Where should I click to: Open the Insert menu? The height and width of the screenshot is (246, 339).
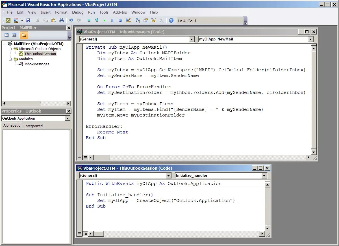[x=45, y=12]
